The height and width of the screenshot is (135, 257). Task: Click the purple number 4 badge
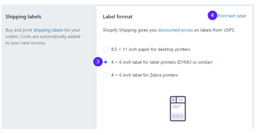pos(212,15)
